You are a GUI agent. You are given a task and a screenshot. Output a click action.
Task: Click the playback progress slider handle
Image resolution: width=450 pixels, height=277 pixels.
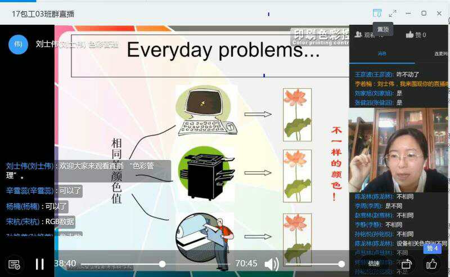[x=162, y=263]
